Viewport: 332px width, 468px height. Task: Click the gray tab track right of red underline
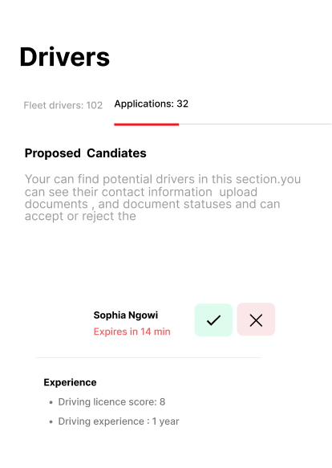[x=255, y=124]
